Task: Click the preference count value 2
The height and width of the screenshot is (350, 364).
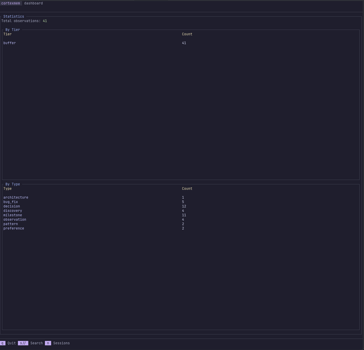Action: pos(183,228)
